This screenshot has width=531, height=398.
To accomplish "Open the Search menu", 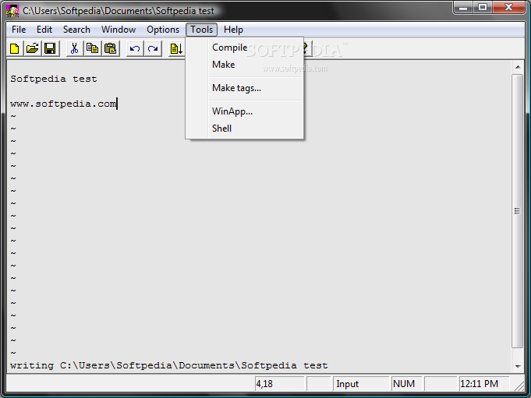I will 76,30.
